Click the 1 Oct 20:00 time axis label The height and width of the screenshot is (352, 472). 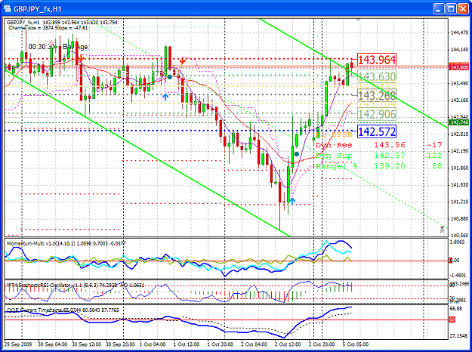(221, 344)
